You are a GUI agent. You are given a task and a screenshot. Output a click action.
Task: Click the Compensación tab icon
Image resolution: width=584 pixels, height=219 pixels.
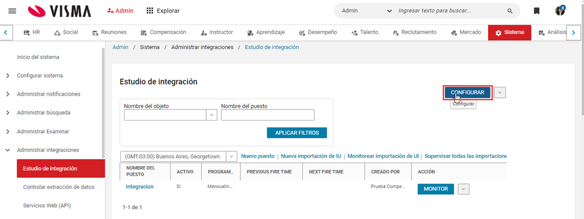coord(144,33)
